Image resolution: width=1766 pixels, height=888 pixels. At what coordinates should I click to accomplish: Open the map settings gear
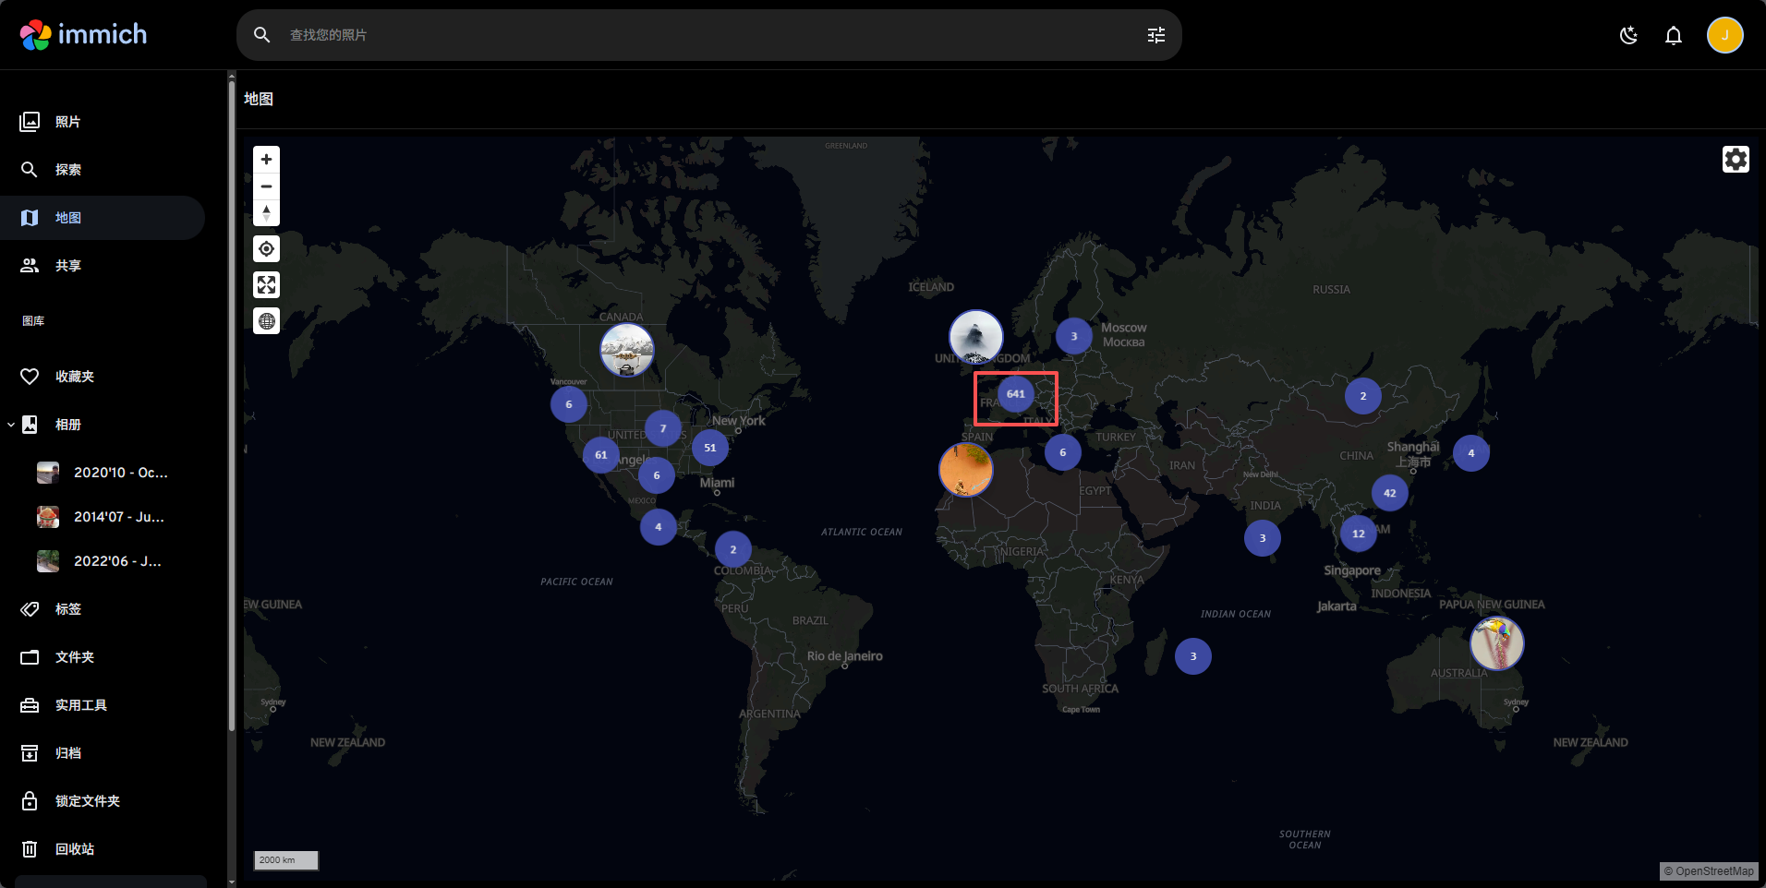(x=1736, y=160)
